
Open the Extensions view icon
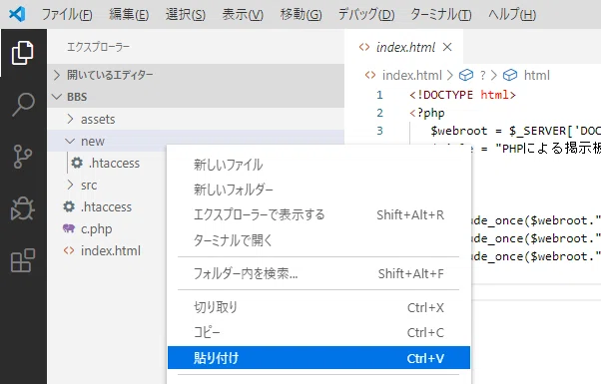pyautogui.click(x=23, y=260)
